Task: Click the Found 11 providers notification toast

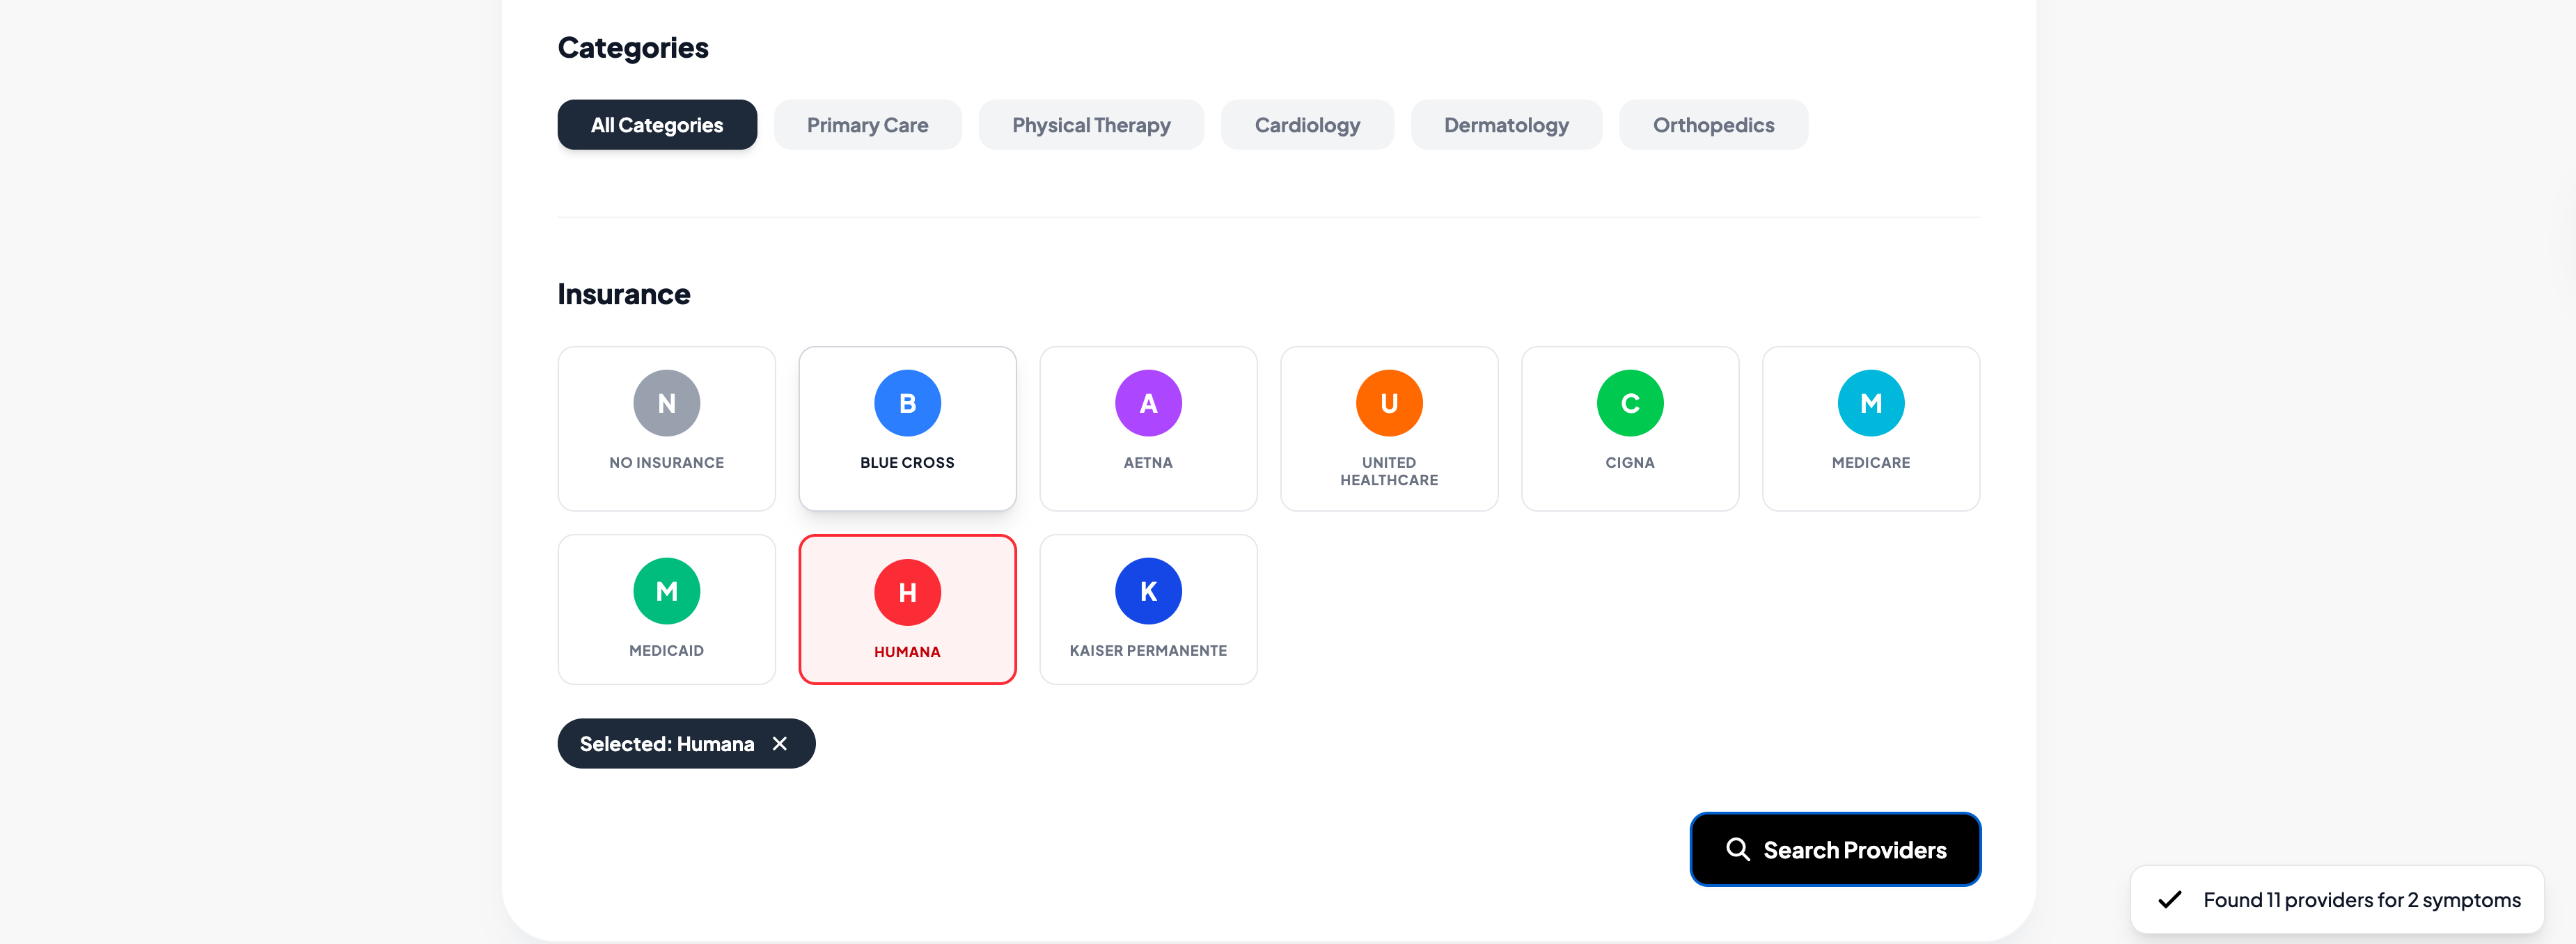Action: pos(2336,899)
